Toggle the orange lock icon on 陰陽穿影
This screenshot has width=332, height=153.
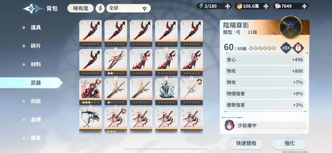(298, 48)
